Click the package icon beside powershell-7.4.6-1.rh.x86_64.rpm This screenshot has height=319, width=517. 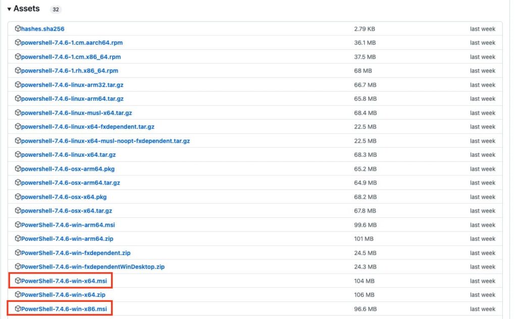[18, 71]
